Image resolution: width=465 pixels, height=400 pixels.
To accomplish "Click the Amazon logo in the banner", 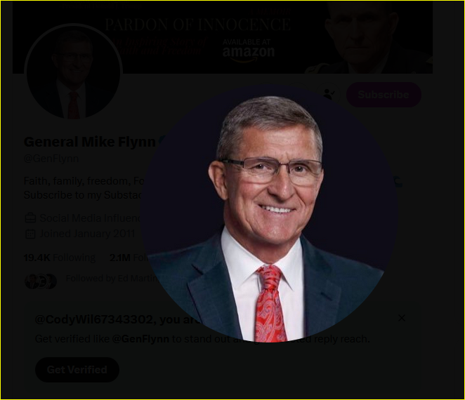I will [249, 51].
